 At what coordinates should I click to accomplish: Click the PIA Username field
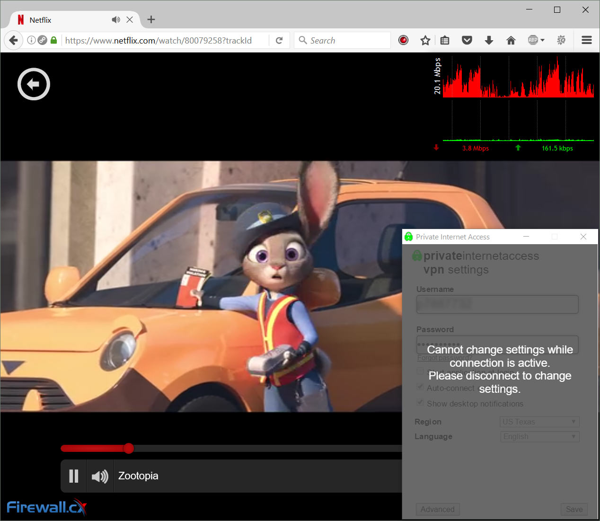497,304
